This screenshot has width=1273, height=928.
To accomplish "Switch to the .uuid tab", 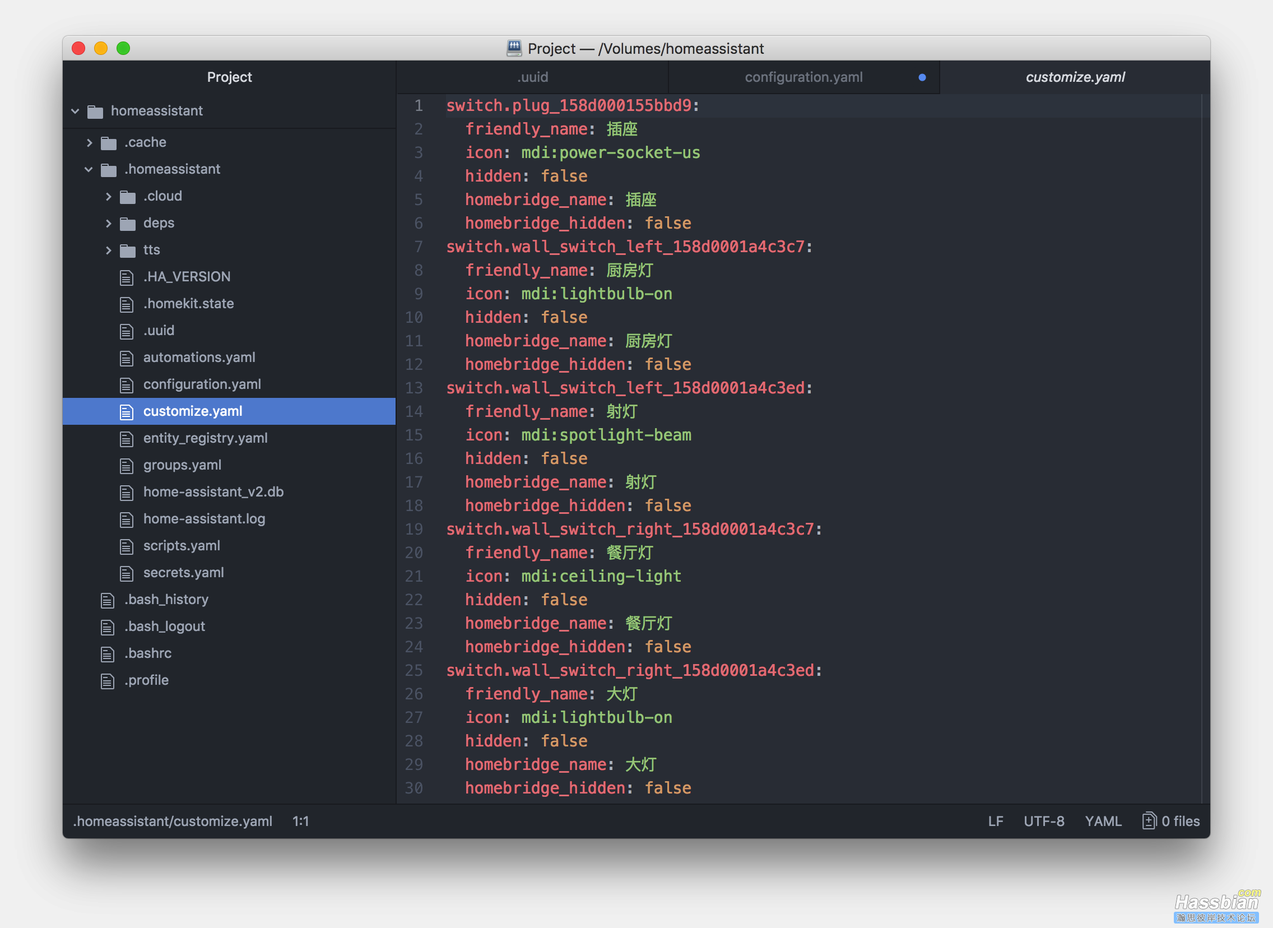I will coord(532,77).
